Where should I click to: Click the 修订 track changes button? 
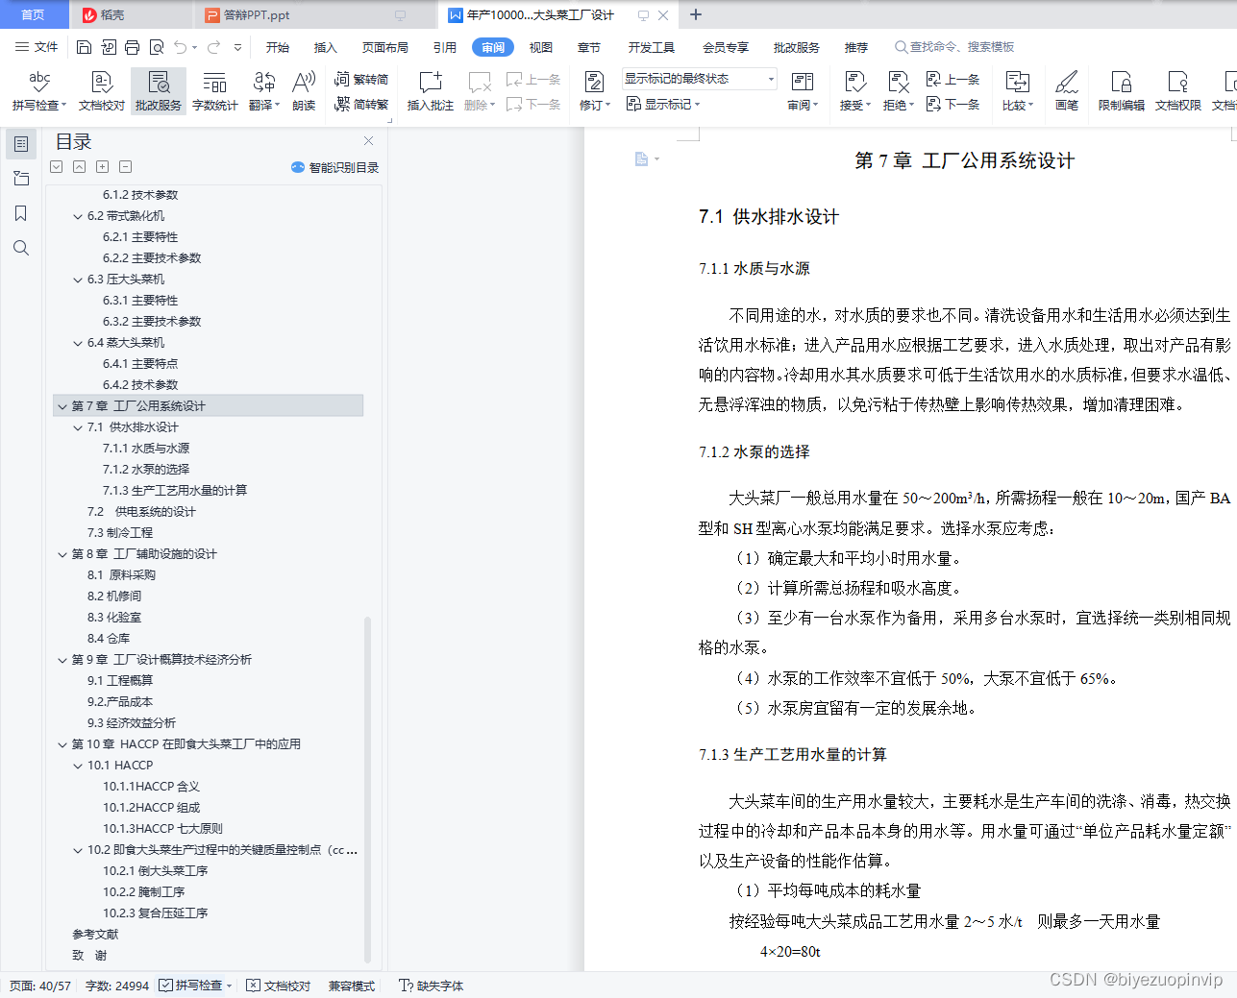pyautogui.click(x=595, y=91)
